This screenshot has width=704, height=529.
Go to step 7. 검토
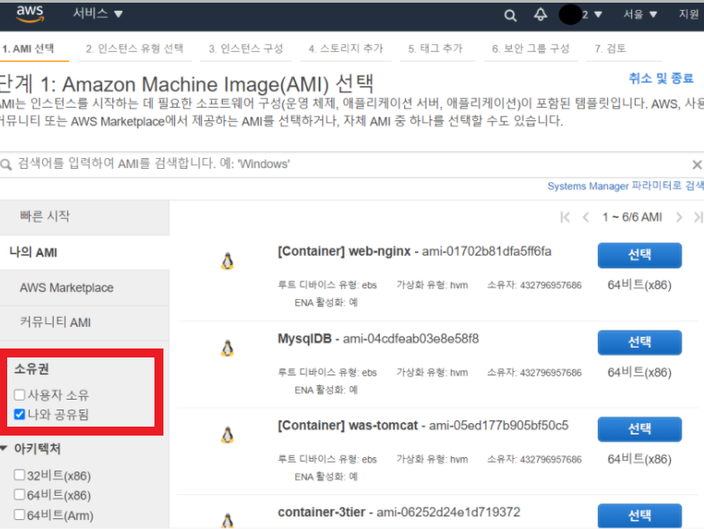tap(611, 48)
